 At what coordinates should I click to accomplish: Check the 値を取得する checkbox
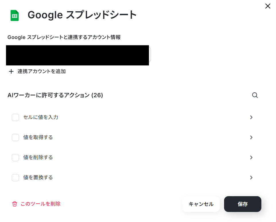(15, 137)
